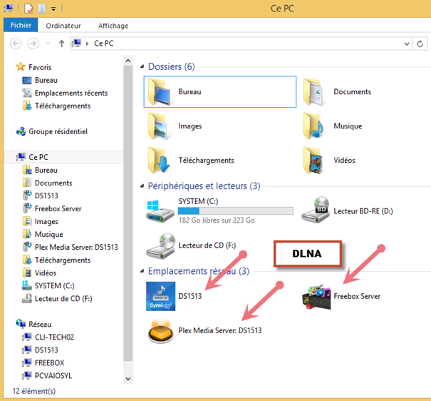This screenshot has height=401, width=431.
Task: Open the Fichier ribbon tab
Action: coord(21,25)
